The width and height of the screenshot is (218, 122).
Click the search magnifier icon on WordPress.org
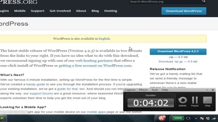(204, 1)
